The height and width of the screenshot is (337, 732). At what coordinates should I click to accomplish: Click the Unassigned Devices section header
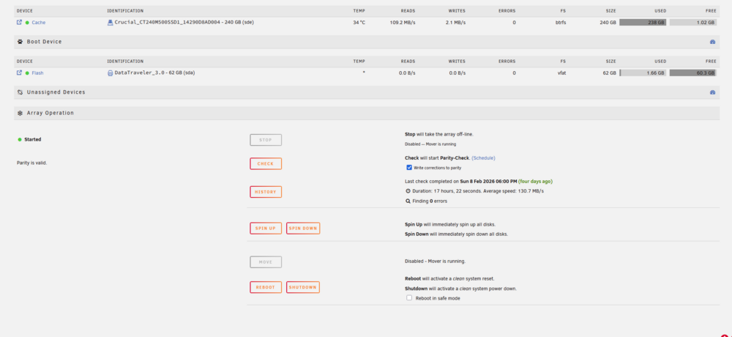click(x=367, y=92)
